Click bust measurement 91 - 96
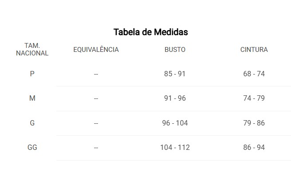291x196 pixels. coord(175,98)
